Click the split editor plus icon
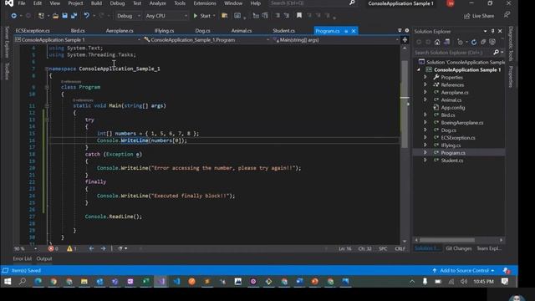Image resolution: width=535 pixels, height=301 pixels. pyautogui.click(x=405, y=40)
